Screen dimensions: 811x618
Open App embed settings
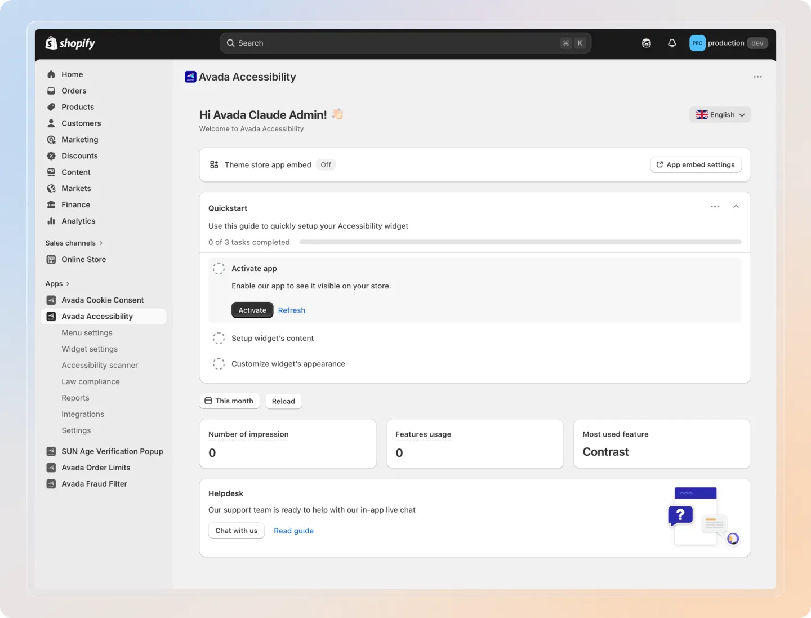tap(696, 165)
